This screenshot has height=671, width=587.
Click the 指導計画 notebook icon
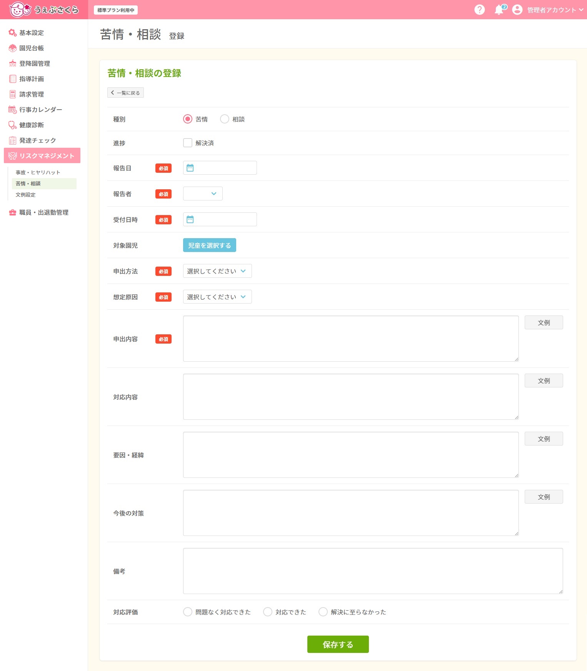[13, 79]
